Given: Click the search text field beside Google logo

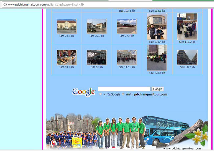Looking at the screenshot, I should (124, 89).
